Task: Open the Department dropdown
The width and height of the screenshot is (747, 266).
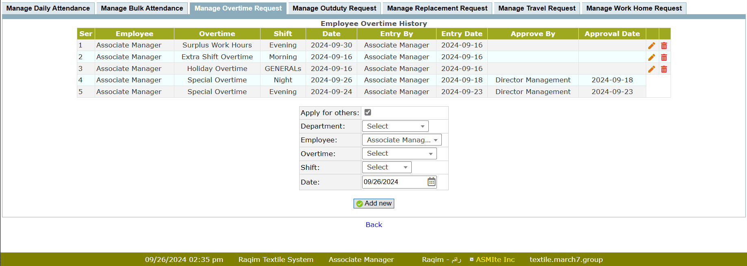Action: click(395, 127)
